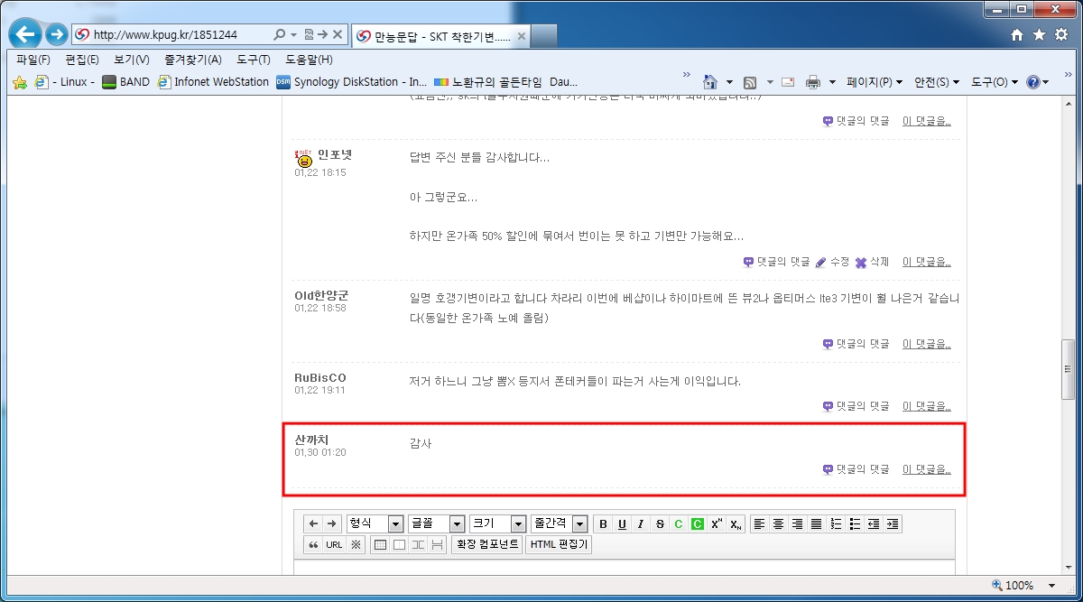Insert a URL link in editor

click(334, 544)
